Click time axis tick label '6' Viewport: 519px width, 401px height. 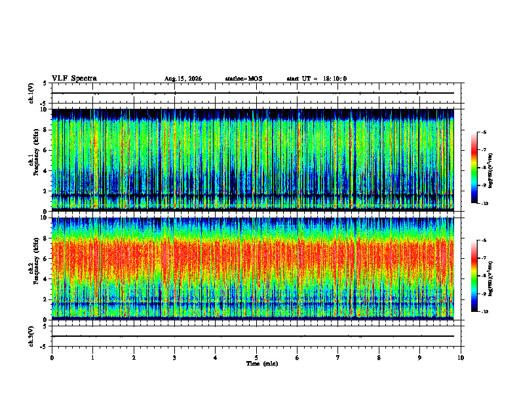pyautogui.click(x=297, y=358)
